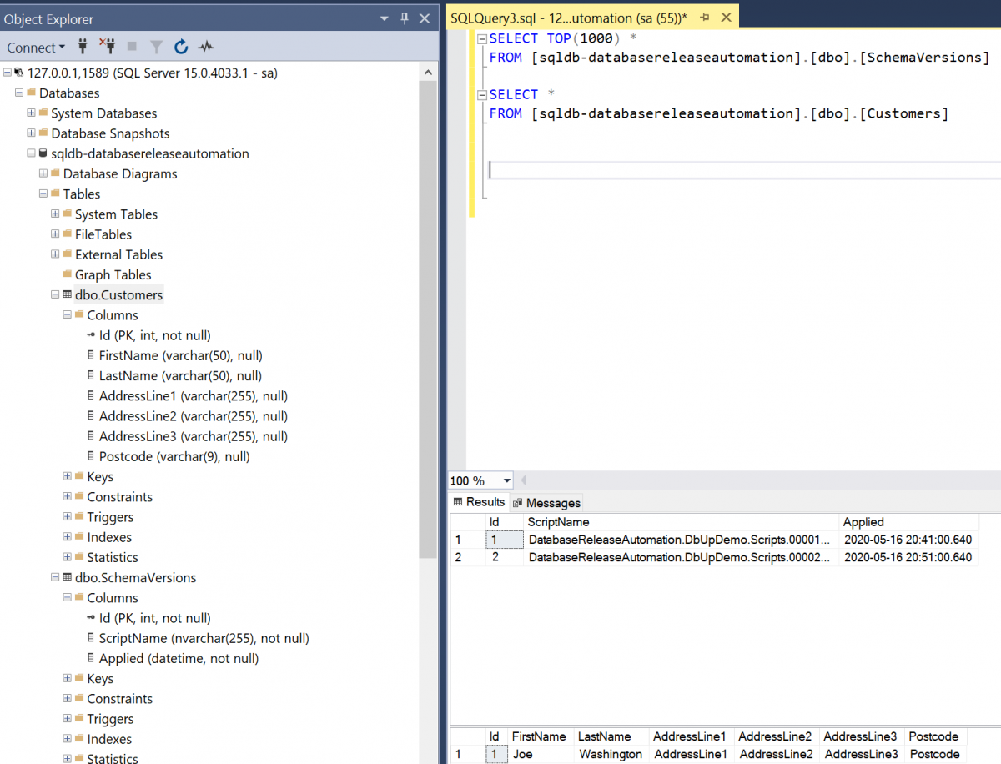The height and width of the screenshot is (764, 1001).
Task: Toggle auto-hide pin on Object Explorer panel
Action: [x=403, y=18]
